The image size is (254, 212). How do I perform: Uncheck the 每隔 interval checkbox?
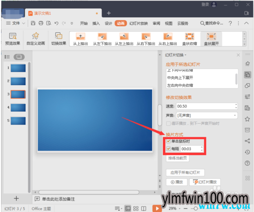168,148
